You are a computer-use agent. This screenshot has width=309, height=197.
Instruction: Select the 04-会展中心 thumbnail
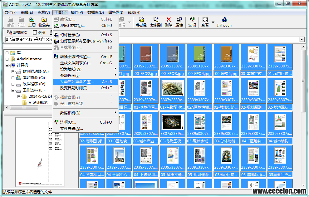(x=119, y=161)
